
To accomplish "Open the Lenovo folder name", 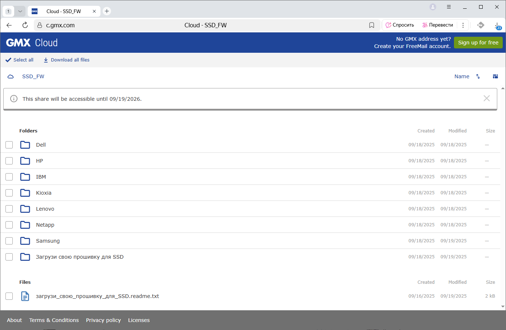I will tap(45, 209).
